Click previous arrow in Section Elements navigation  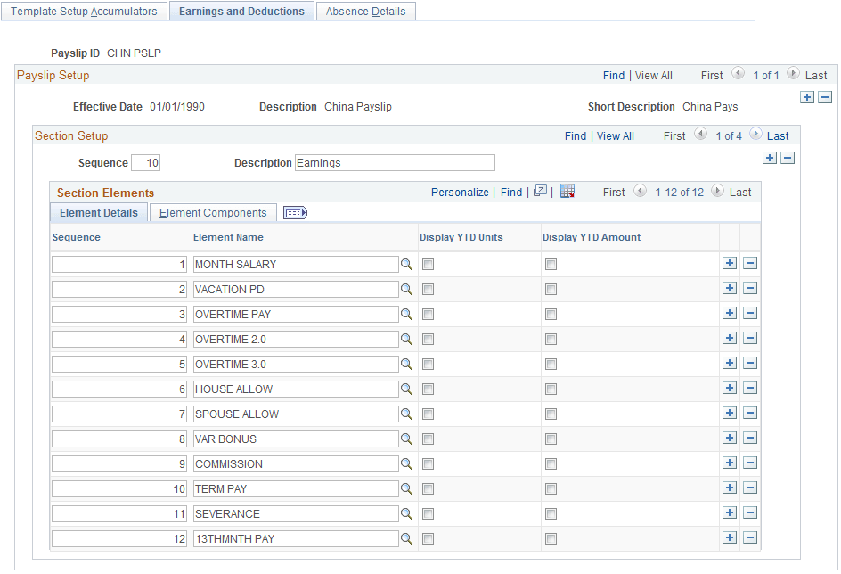(x=641, y=192)
